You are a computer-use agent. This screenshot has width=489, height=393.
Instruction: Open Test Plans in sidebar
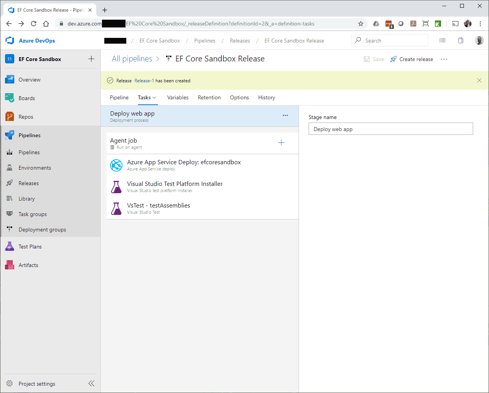[30, 247]
